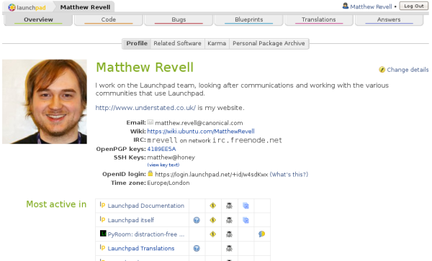
Task: Click the lp project icon beside Launchpad Documentation
Action: coord(102,205)
